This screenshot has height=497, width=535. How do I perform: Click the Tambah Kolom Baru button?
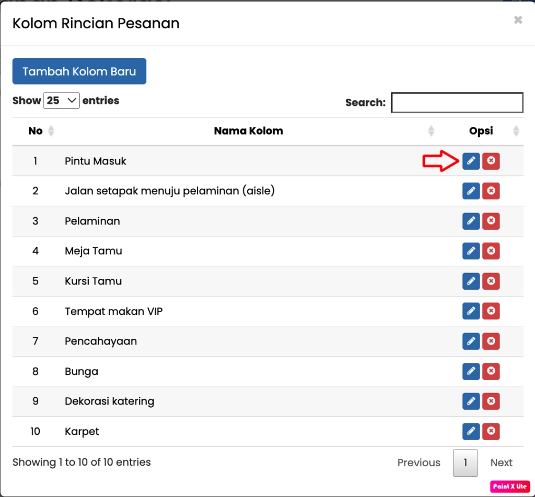pos(79,72)
